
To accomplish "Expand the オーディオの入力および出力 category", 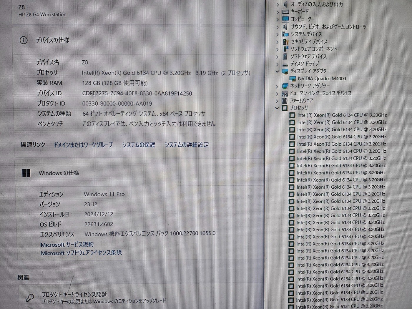I will 278,4.
